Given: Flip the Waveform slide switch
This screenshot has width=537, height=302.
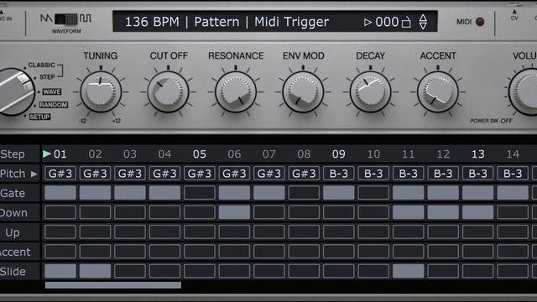Looking at the screenshot, I should tap(66, 18).
